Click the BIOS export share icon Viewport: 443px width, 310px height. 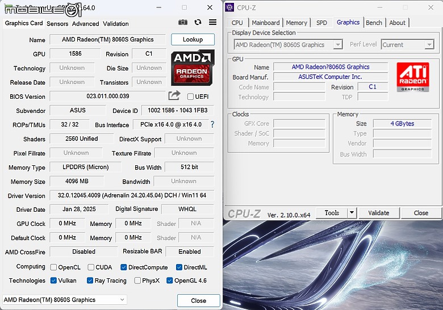(x=174, y=95)
